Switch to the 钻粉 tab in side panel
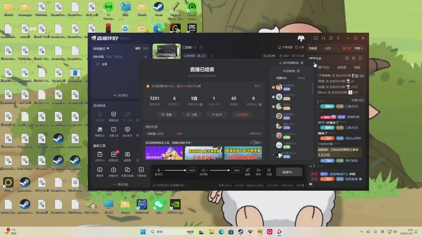Screen dimensions: 422x237 pos(357,67)
